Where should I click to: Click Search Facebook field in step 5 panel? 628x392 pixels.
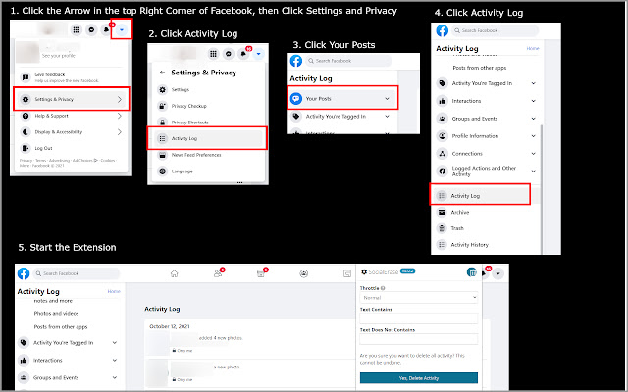tap(77, 273)
